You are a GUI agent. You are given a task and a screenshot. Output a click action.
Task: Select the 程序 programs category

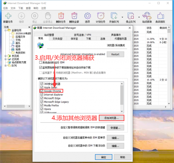16,46
